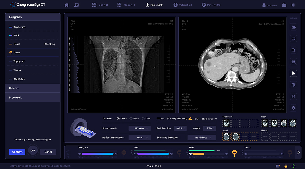Click the save disk icon

pyautogui.click(x=293, y=39)
